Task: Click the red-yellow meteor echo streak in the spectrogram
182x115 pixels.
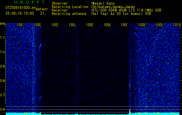Action: (x=130, y=85)
